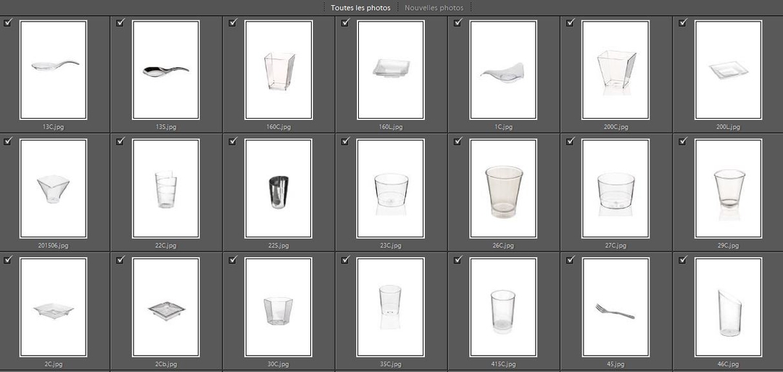Toggle the 29C.jpg checkbox
The width and height of the screenshot is (783, 372).
pyautogui.click(x=683, y=141)
